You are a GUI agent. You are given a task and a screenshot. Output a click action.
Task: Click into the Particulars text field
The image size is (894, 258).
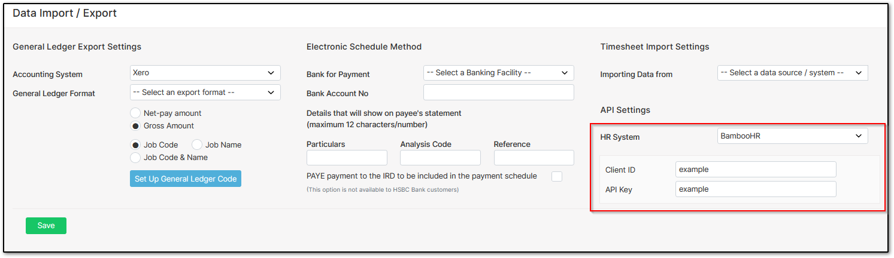click(x=347, y=158)
